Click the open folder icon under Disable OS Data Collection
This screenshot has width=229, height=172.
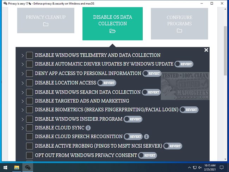(x=112, y=31)
